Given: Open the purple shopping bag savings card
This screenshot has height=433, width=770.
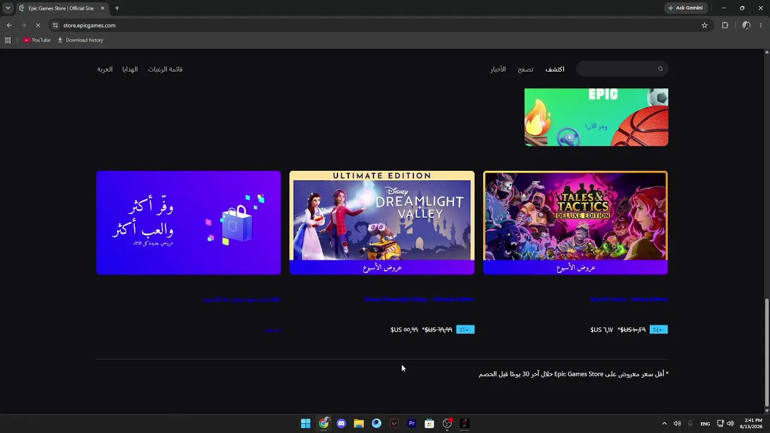Looking at the screenshot, I should (x=188, y=223).
